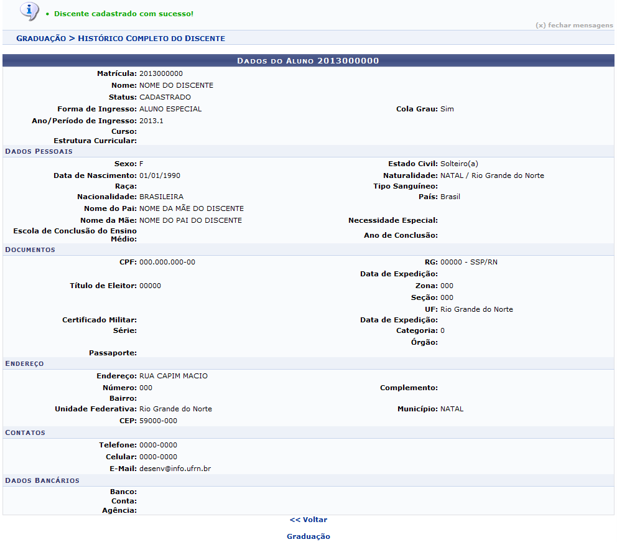Click the Endereço section header
The height and width of the screenshot is (542, 617).
[24, 363]
